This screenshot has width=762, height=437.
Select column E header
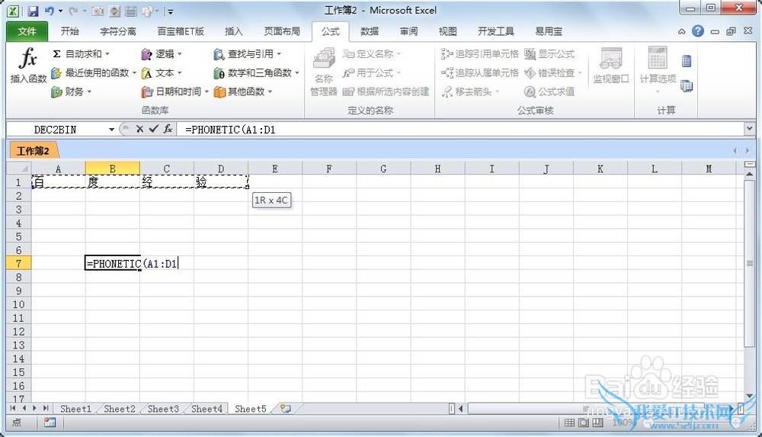[275, 169]
